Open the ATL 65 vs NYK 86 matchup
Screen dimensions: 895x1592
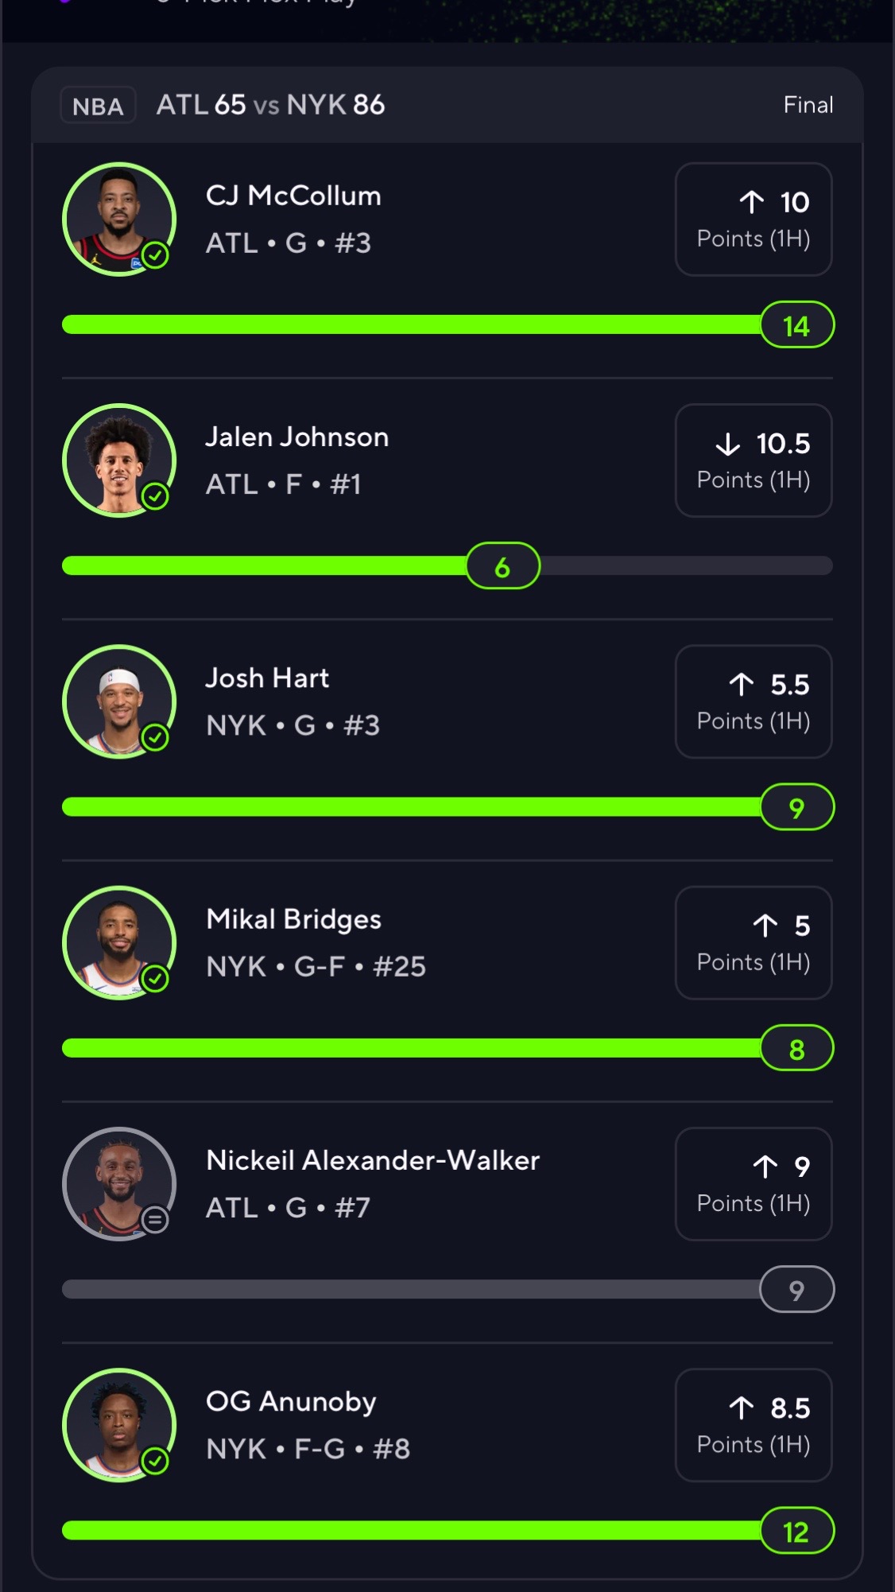point(270,105)
